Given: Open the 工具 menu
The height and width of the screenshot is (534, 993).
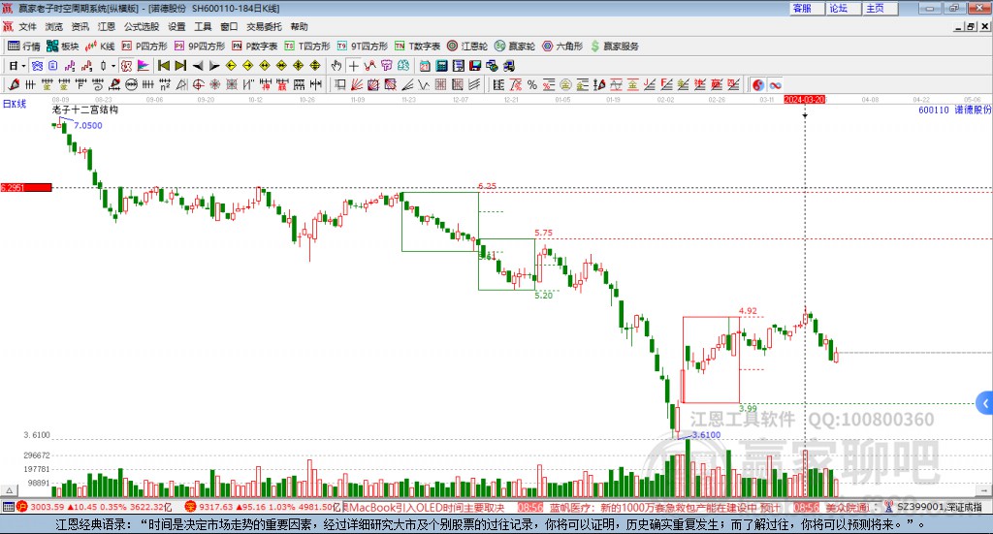Looking at the screenshot, I should click(203, 26).
